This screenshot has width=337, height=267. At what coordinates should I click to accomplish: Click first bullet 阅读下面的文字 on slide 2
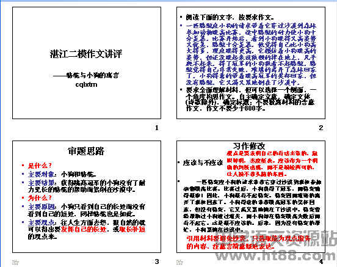pyautogui.click(x=230, y=17)
